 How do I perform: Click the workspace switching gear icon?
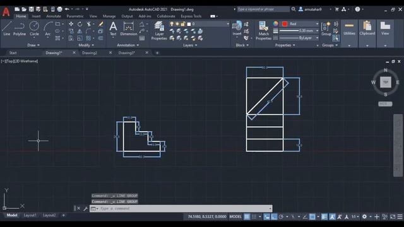click(364, 217)
